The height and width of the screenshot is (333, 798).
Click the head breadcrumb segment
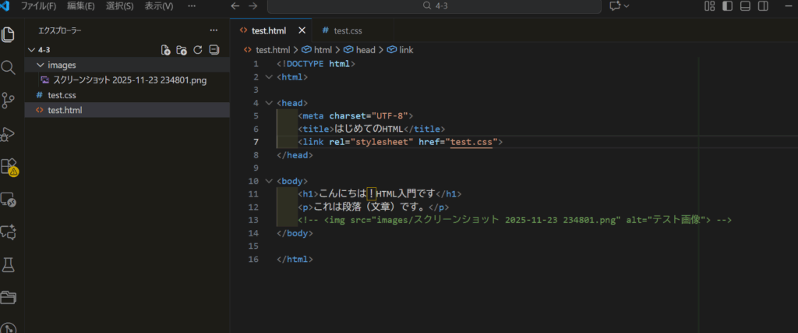click(365, 50)
